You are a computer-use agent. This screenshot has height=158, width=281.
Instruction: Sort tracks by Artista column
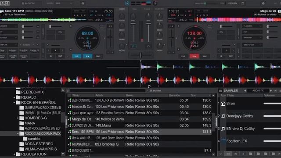[x=110, y=95]
